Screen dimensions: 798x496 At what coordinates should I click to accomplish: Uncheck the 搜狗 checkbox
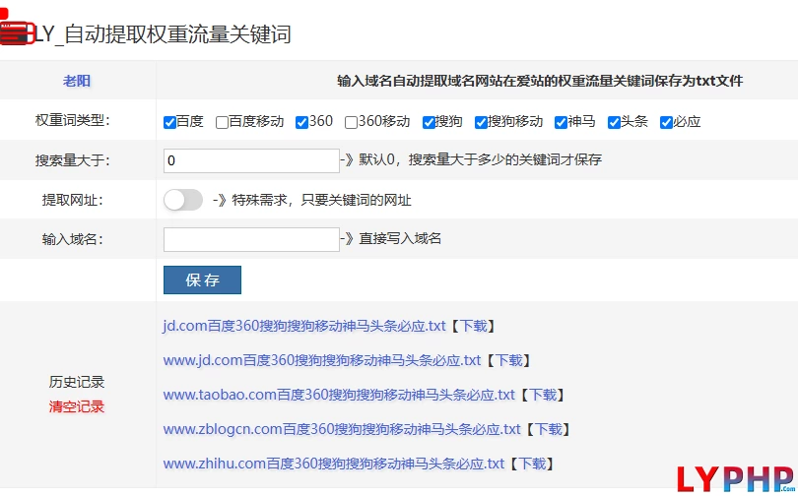(429, 122)
